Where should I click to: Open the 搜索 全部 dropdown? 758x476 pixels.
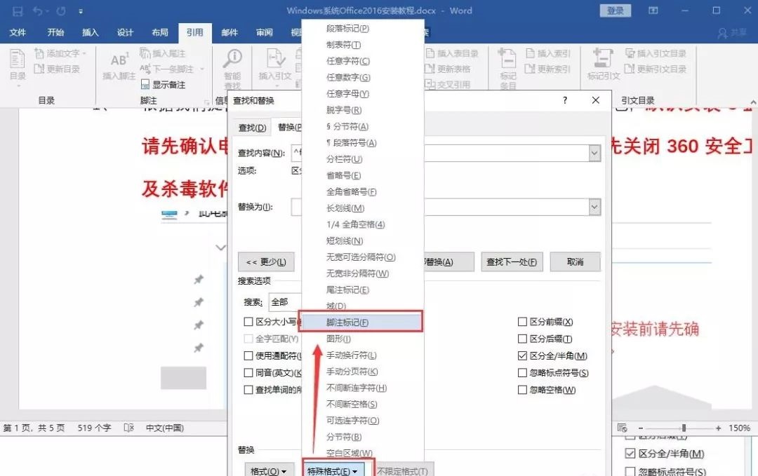[x=285, y=302]
